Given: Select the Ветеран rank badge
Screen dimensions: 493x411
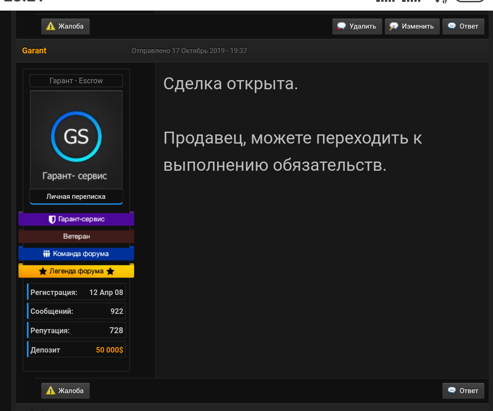Looking at the screenshot, I should [x=76, y=237].
